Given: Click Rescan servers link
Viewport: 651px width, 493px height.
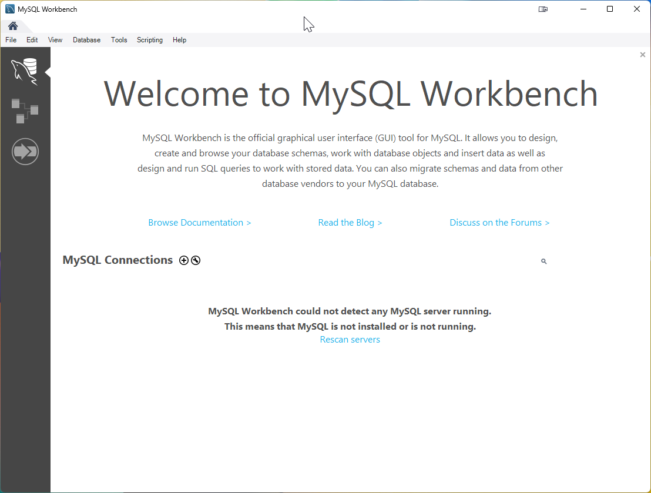Looking at the screenshot, I should pyautogui.click(x=350, y=339).
